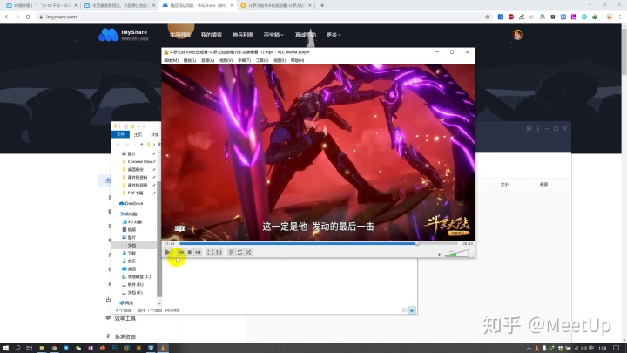This screenshot has width=627, height=353.
Task: Open 主页 tab in File Explorer
Action: pos(138,135)
